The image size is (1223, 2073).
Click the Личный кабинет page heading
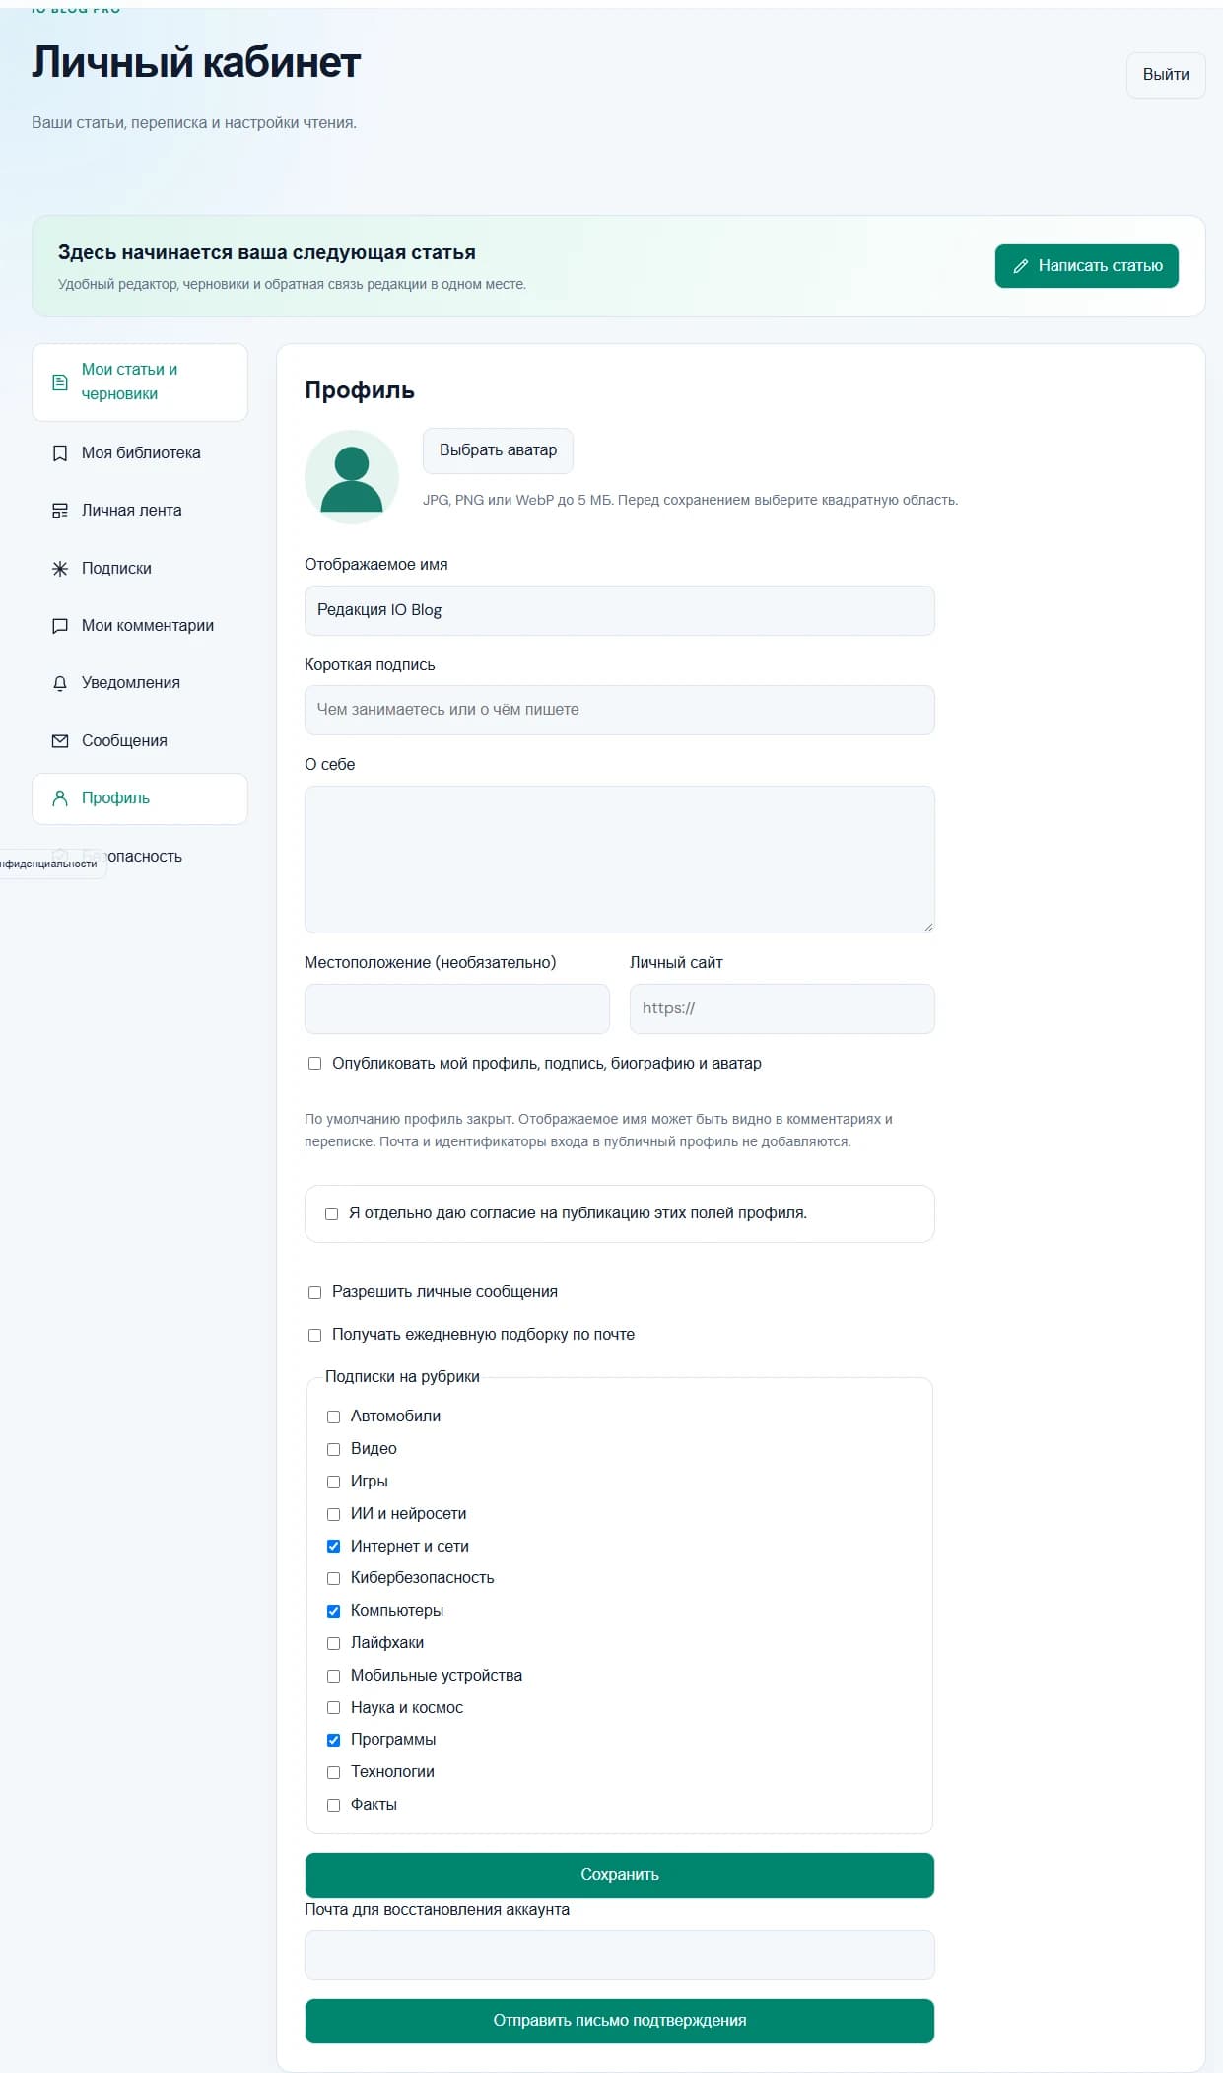(196, 62)
